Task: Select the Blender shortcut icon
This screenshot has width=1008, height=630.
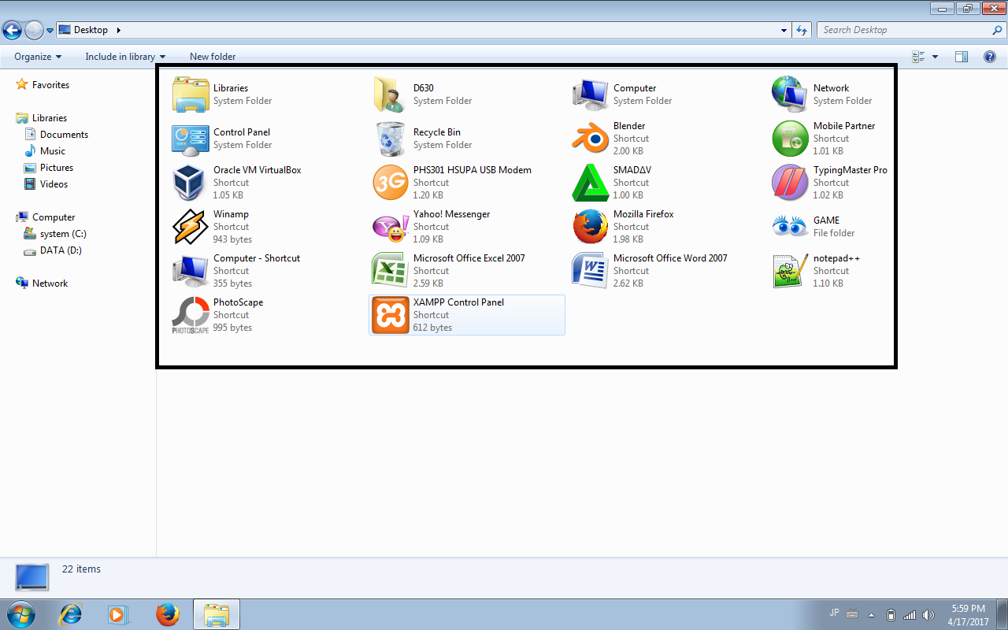Action: click(591, 139)
